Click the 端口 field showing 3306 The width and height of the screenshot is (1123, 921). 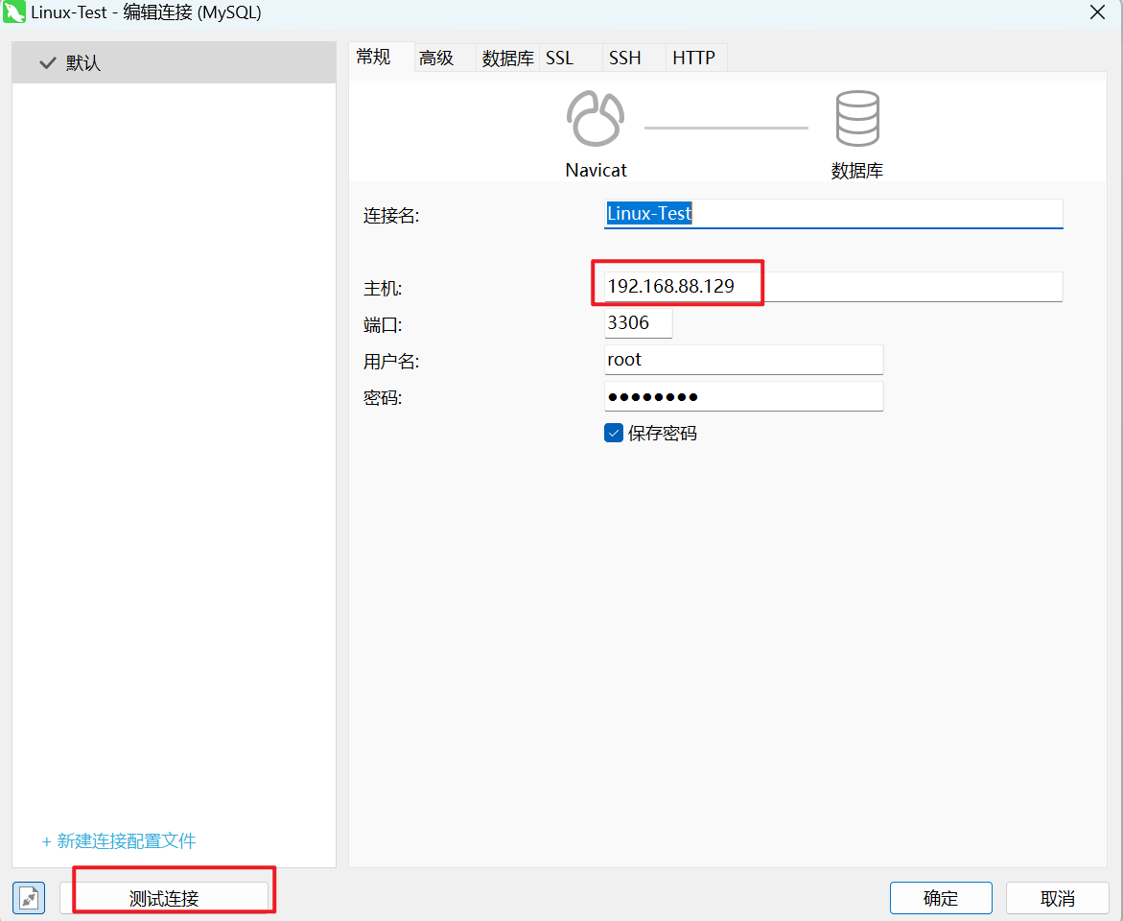638,323
